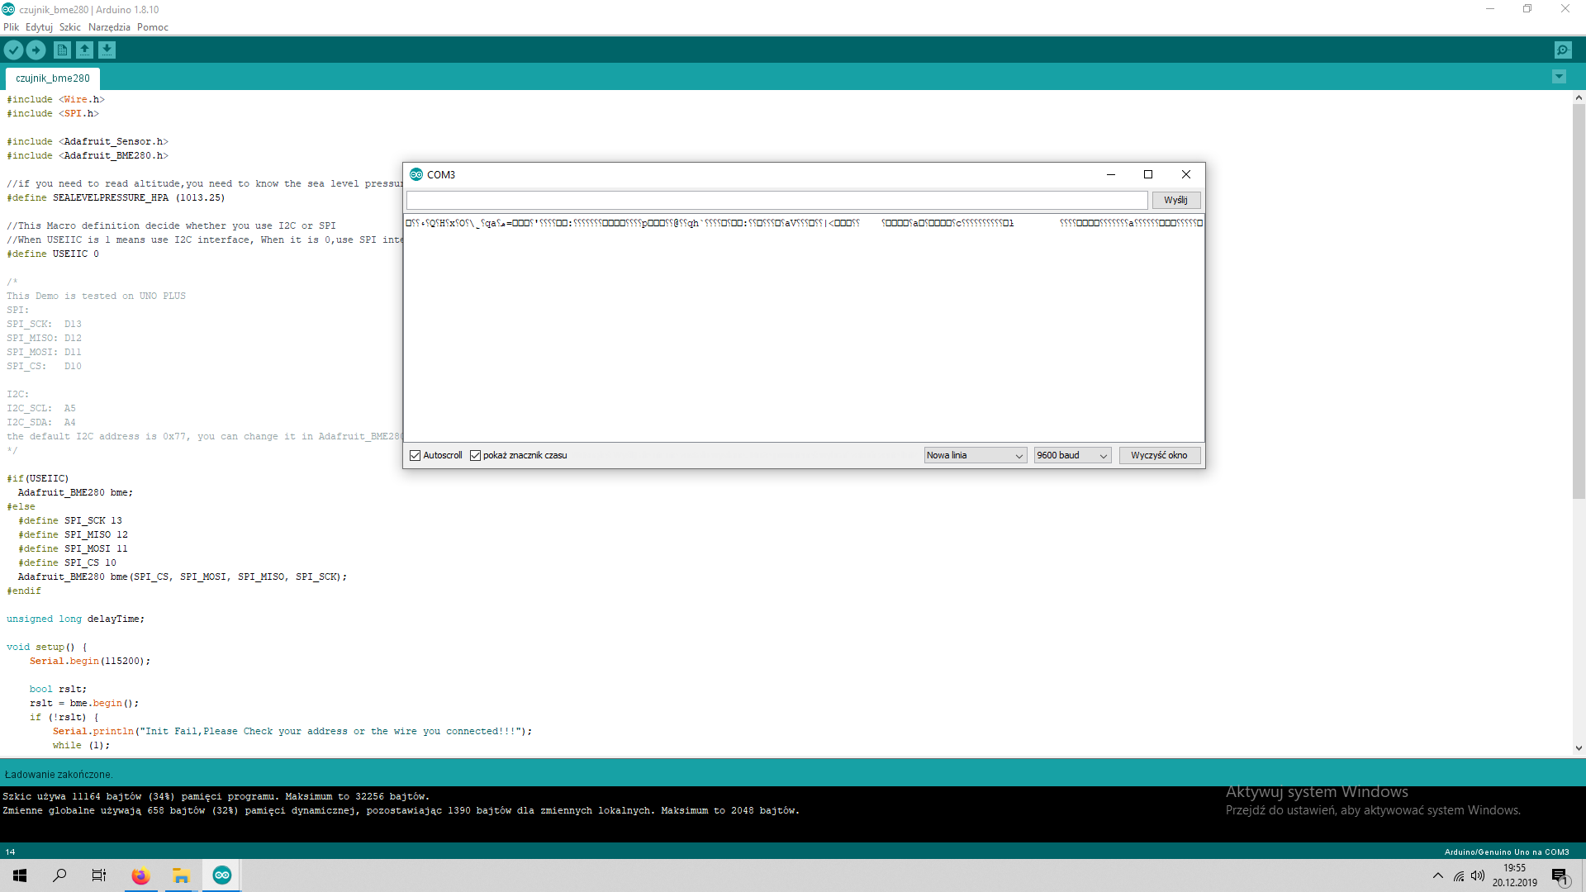Open the notification center icon
Image resolution: width=1586 pixels, height=892 pixels.
(x=1560, y=875)
